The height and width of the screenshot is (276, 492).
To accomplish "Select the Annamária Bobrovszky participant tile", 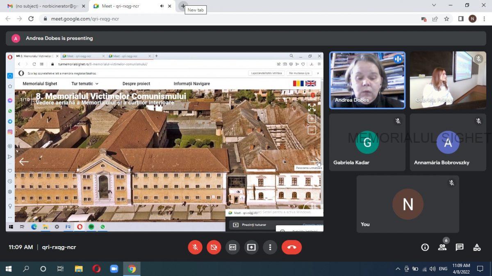I will click(448, 142).
